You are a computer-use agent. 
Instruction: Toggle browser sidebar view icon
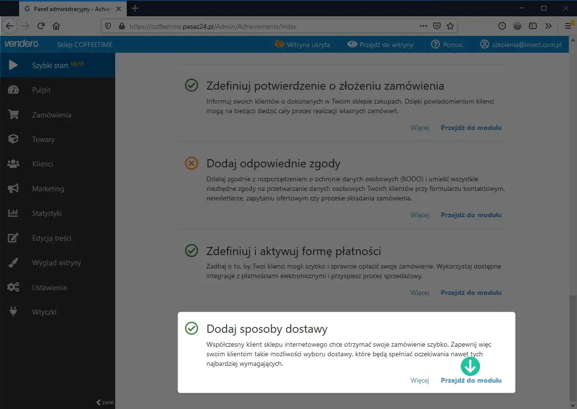[x=532, y=26]
